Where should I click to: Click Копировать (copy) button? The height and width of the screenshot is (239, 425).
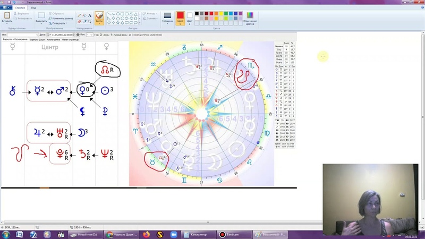pyautogui.click(x=23, y=19)
